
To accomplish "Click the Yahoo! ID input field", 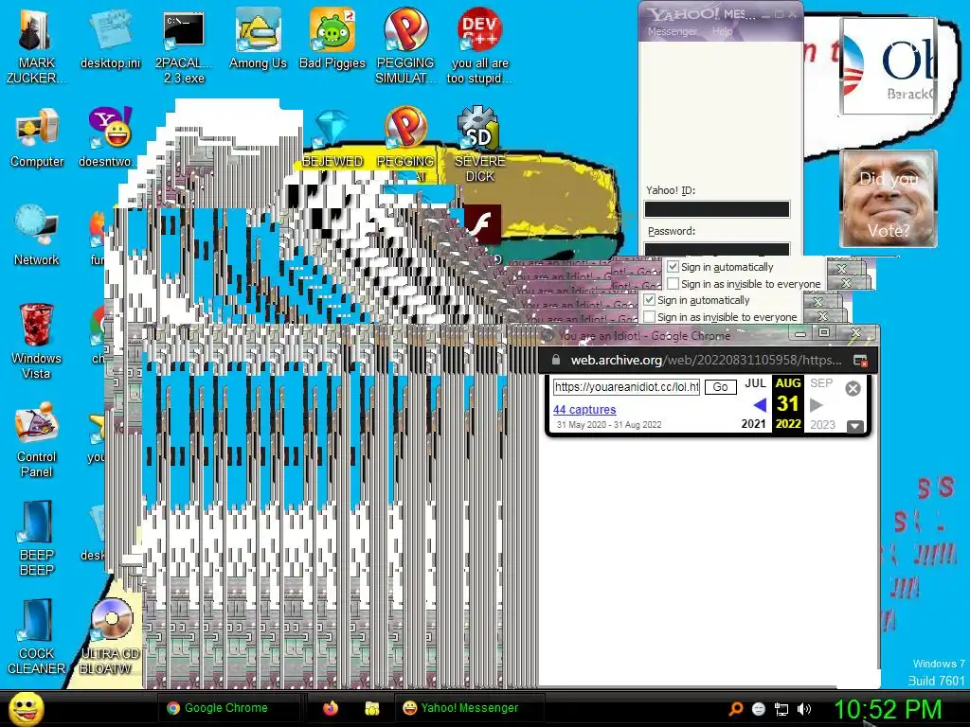I will [717, 209].
